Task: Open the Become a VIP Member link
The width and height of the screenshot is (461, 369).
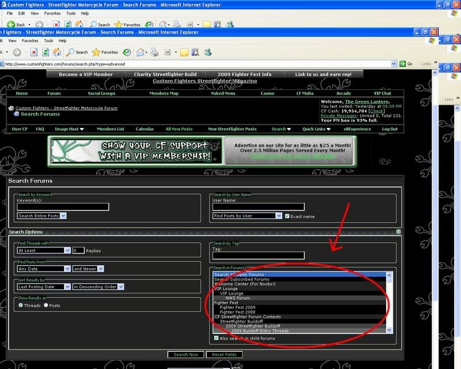Action: pos(86,74)
